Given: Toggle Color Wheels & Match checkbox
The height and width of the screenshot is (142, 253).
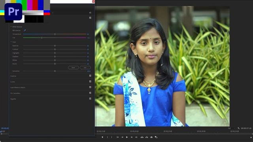Looking at the screenshot, I should [x=90, y=87].
